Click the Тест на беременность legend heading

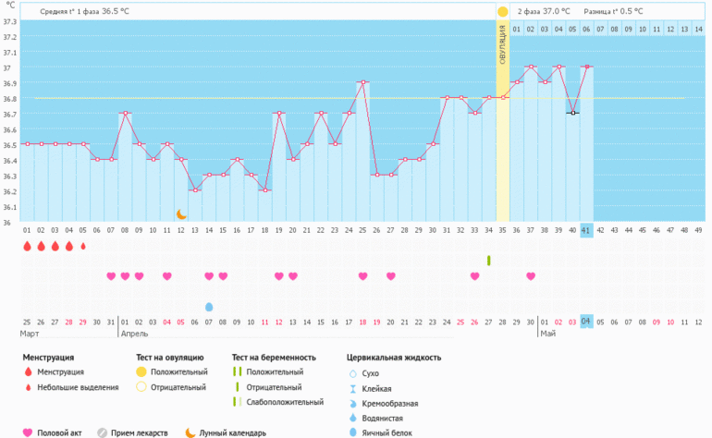(274, 357)
